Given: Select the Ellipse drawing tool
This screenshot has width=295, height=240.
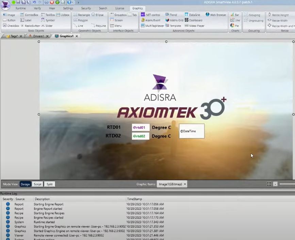Looking at the screenshot, I should click(97, 15).
